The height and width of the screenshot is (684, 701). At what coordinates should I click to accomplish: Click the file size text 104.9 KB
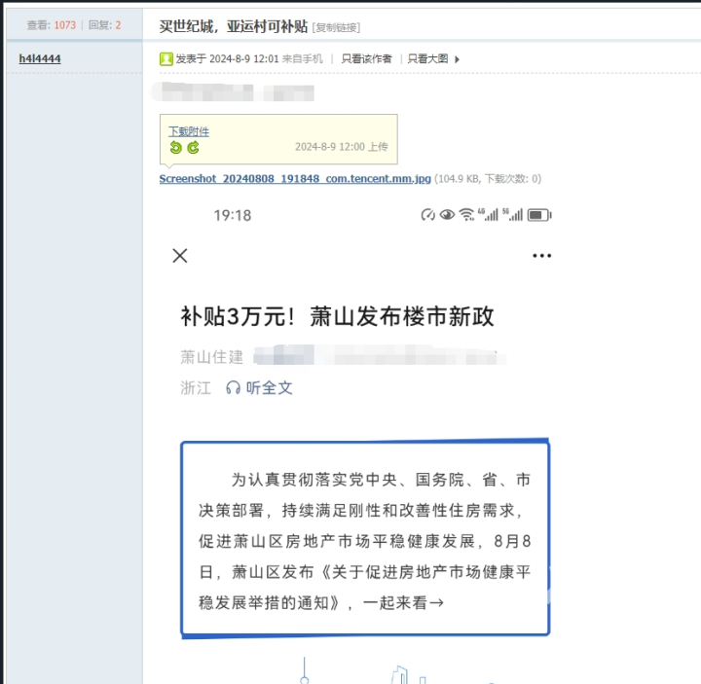(x=458, y=179)
